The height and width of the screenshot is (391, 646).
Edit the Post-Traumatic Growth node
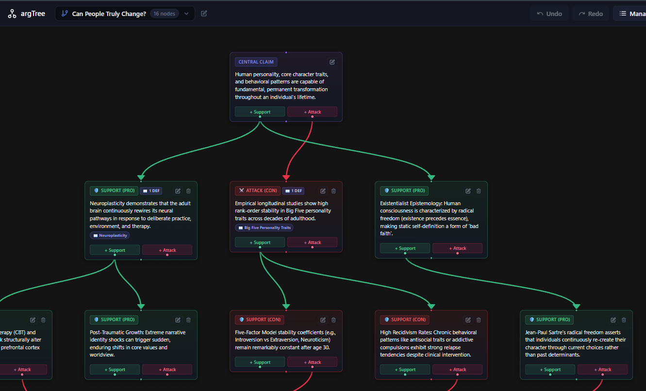tap(178, 320)
